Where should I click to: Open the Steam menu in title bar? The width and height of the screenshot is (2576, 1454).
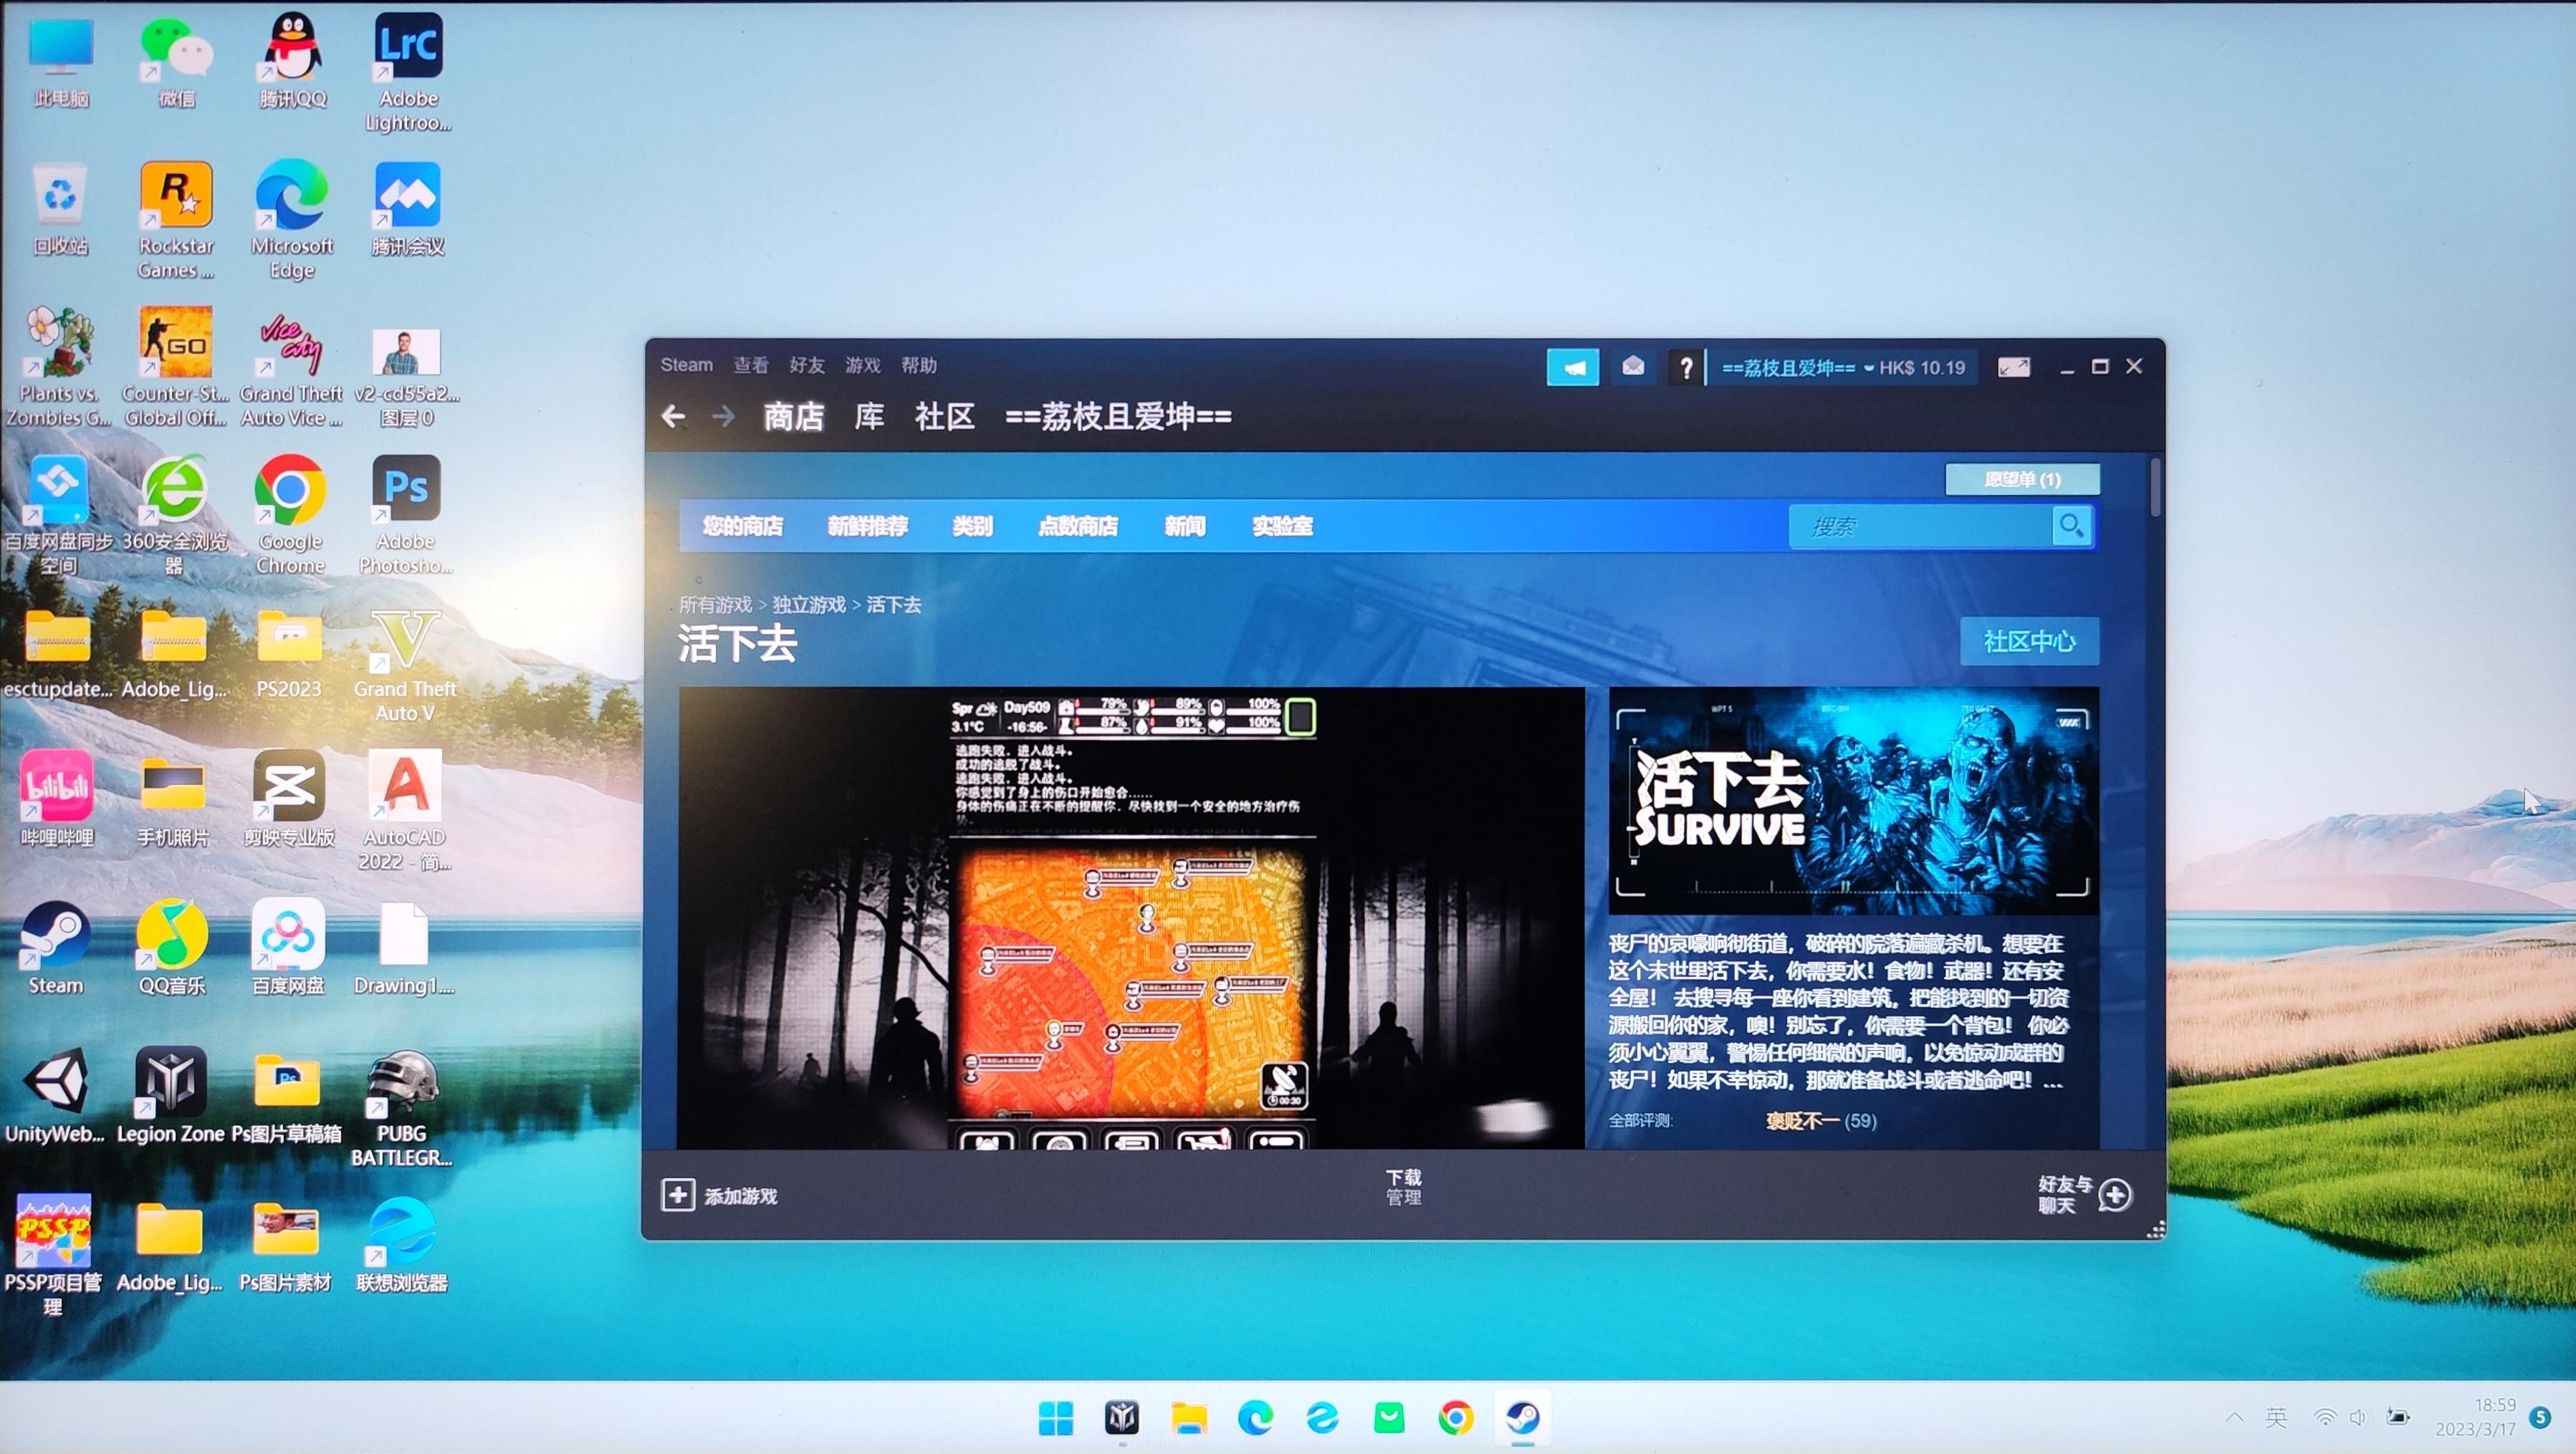tap(686, 365)
